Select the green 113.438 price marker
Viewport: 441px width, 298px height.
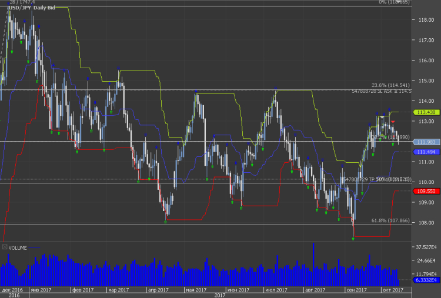[x=426, y=112]
